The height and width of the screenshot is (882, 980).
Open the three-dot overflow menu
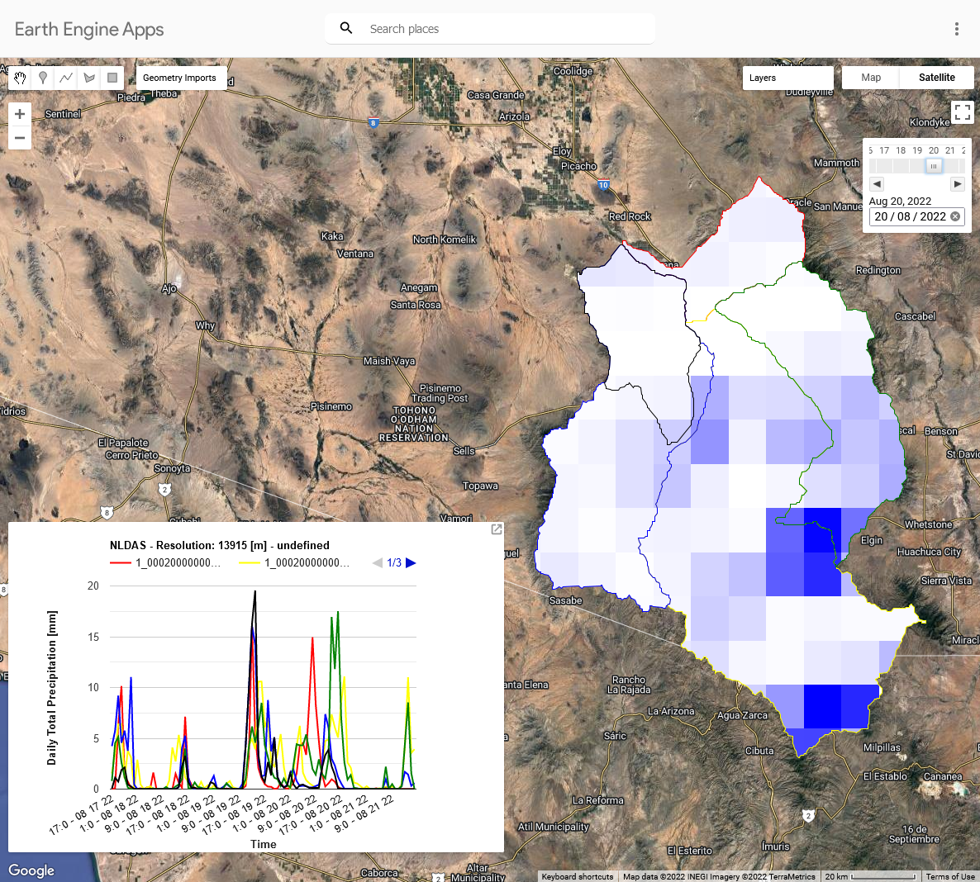click(956, 29)
